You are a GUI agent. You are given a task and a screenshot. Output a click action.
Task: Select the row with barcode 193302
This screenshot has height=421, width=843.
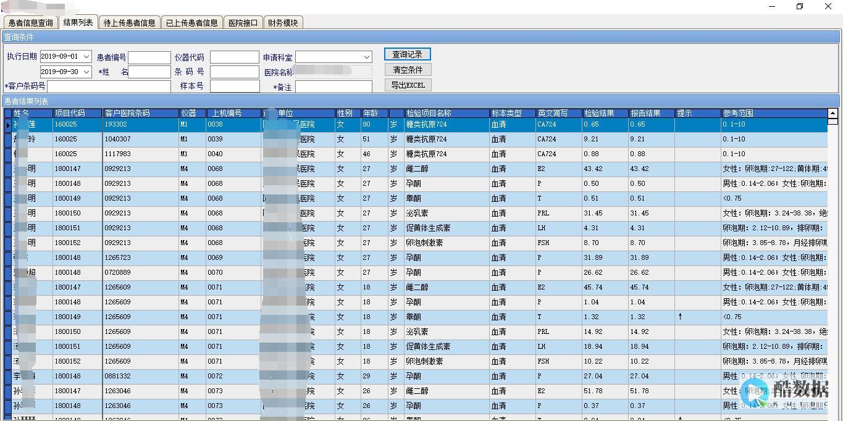click(x=416, y=124)
